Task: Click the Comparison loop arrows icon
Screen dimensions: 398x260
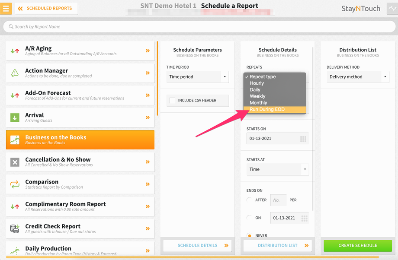Action: (x=15, y=184)
